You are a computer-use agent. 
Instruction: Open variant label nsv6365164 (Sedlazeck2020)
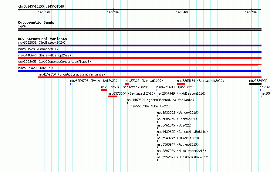[x=201, y=81]
